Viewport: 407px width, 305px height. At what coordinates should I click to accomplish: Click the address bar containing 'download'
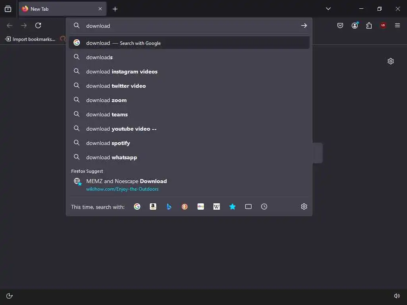(x=189, y=26)
